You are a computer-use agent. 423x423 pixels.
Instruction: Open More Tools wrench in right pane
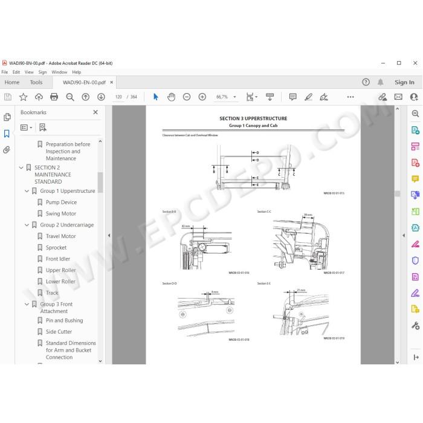[415, 326]
